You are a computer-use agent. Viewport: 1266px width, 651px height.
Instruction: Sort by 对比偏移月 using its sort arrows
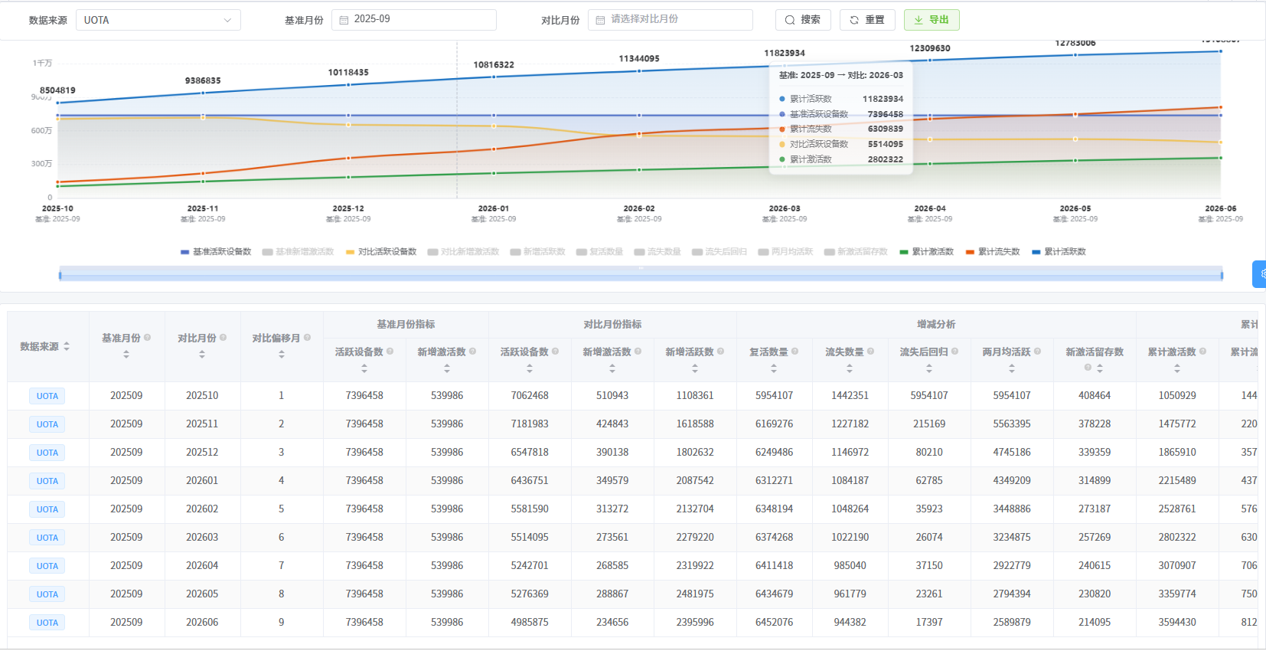(x=282, y=354)
